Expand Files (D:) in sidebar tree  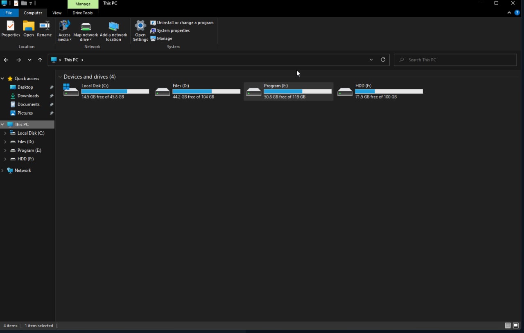click(5, 142)
